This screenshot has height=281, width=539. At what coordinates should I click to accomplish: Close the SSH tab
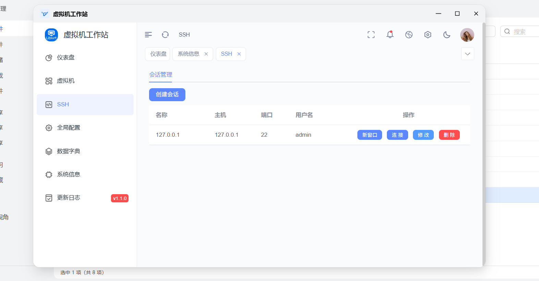point(239,54)
